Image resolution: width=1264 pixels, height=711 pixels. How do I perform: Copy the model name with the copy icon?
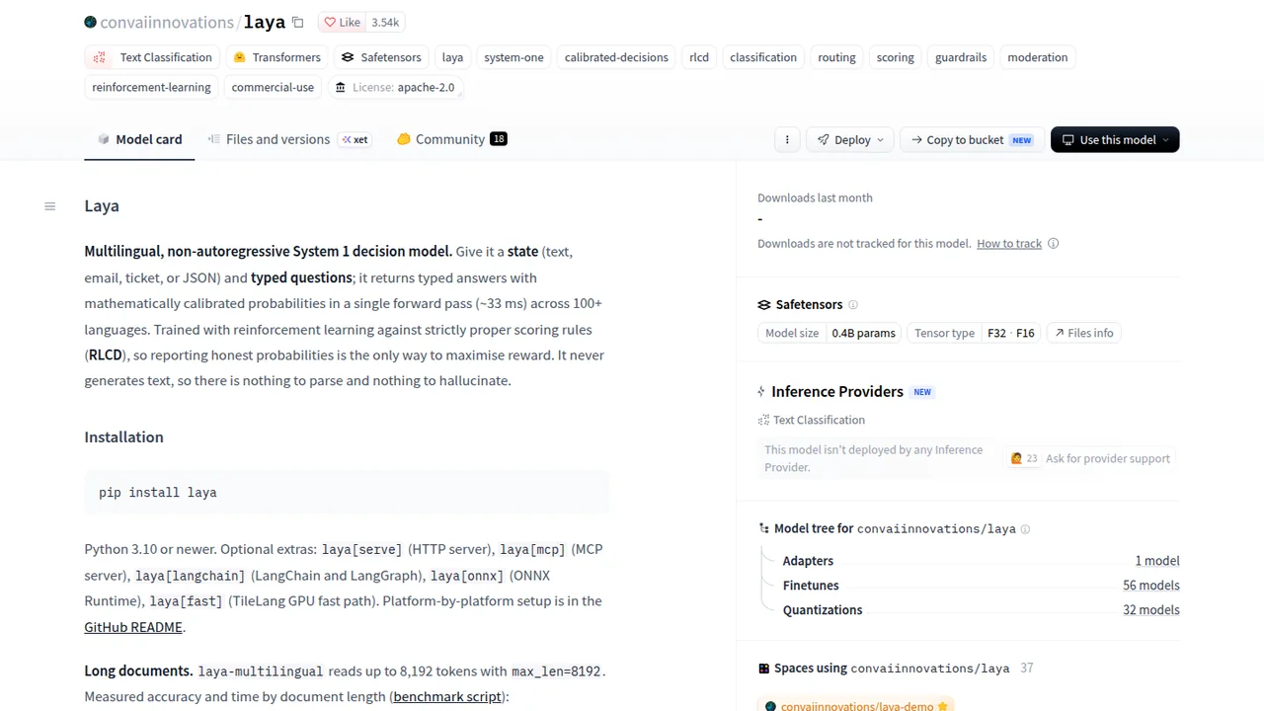297,22
